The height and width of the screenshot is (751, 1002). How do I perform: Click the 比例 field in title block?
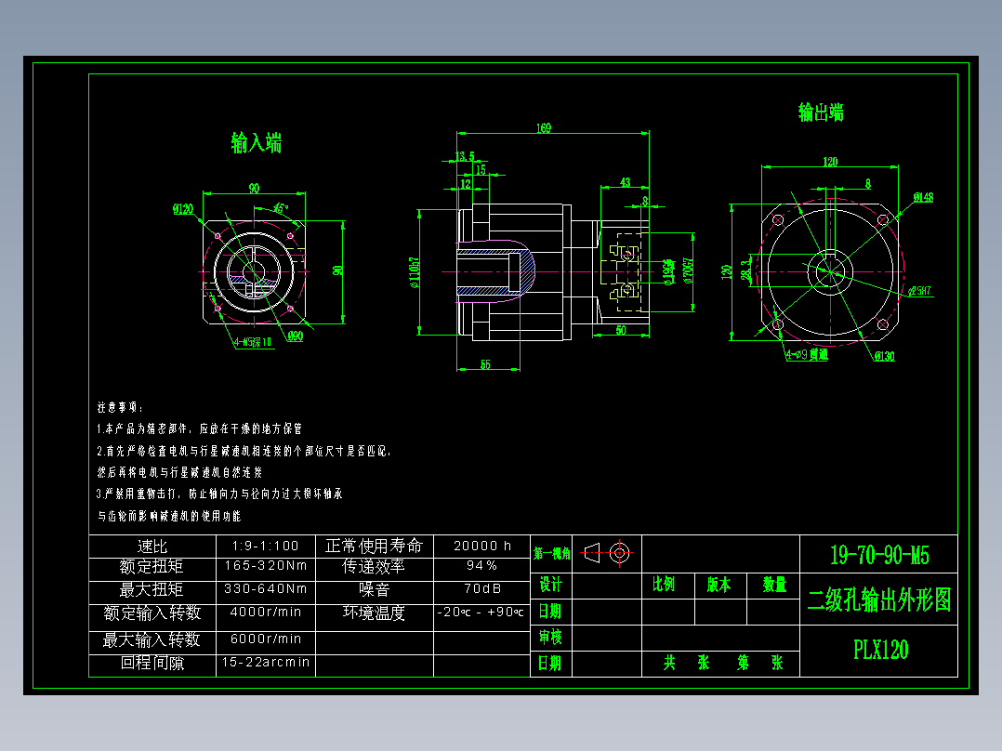click(665, 585)
